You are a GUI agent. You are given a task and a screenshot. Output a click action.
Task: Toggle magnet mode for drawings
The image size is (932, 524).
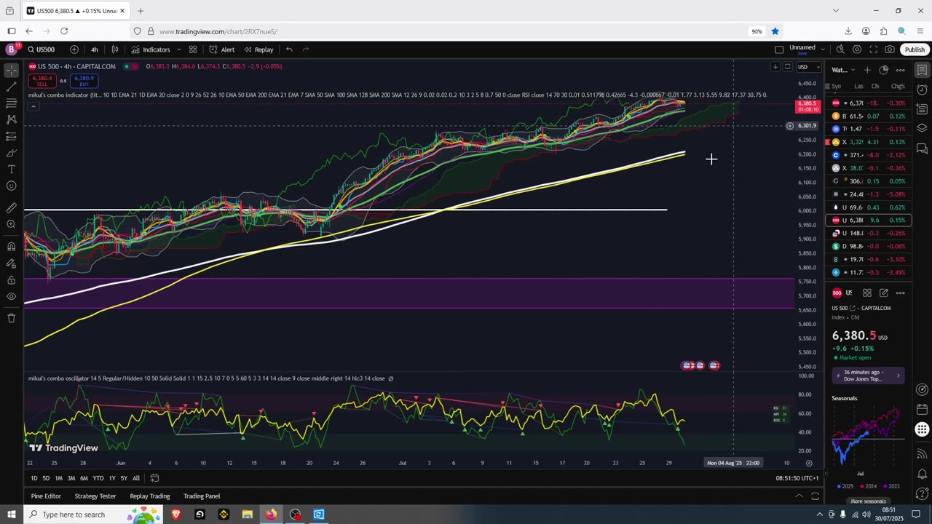pos(11,246)
